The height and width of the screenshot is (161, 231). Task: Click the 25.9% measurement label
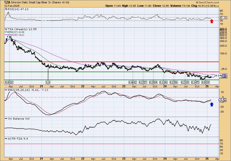pos(218,75)
